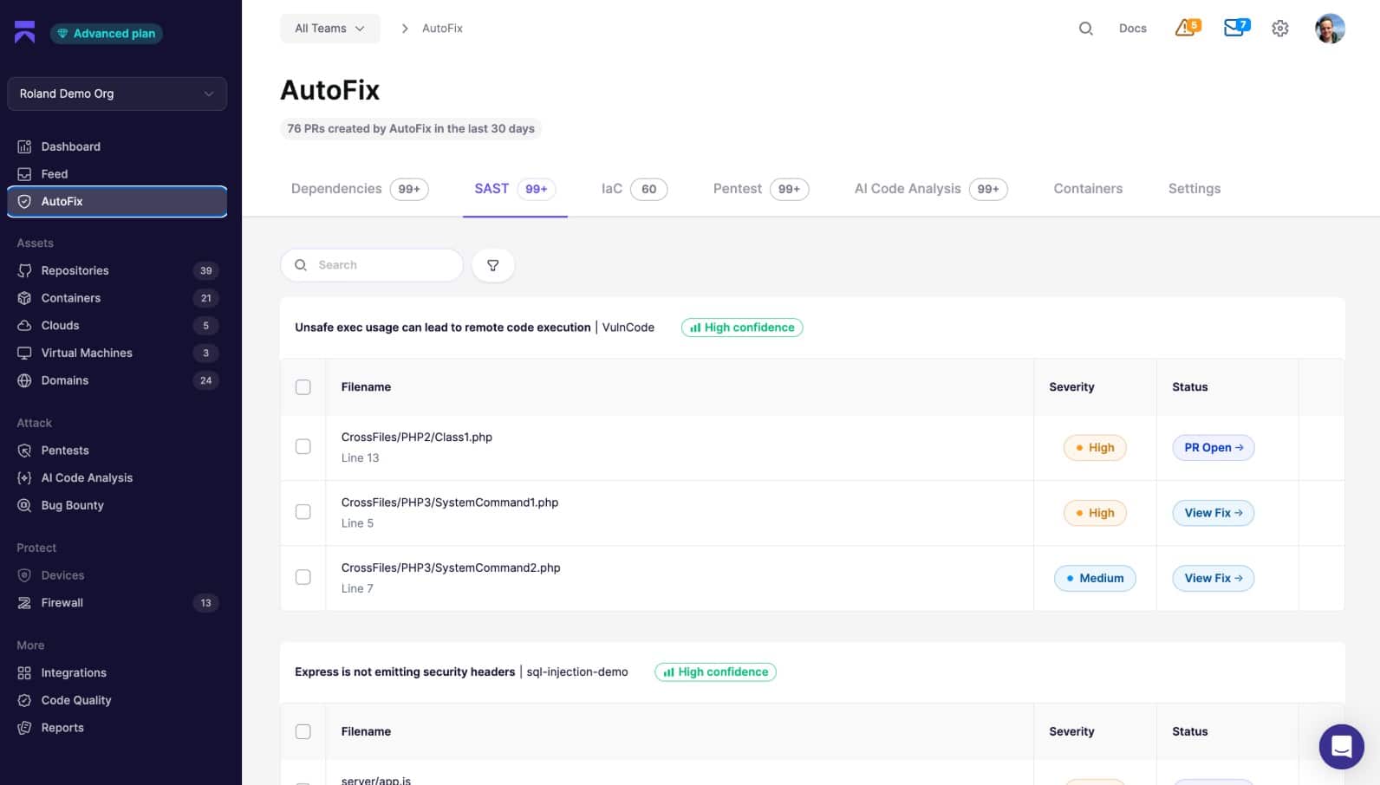The height and width of the screenshot is (785, 1380).
Task: Click the Firewall count badge 13
Action: click(x=205, y=603)
